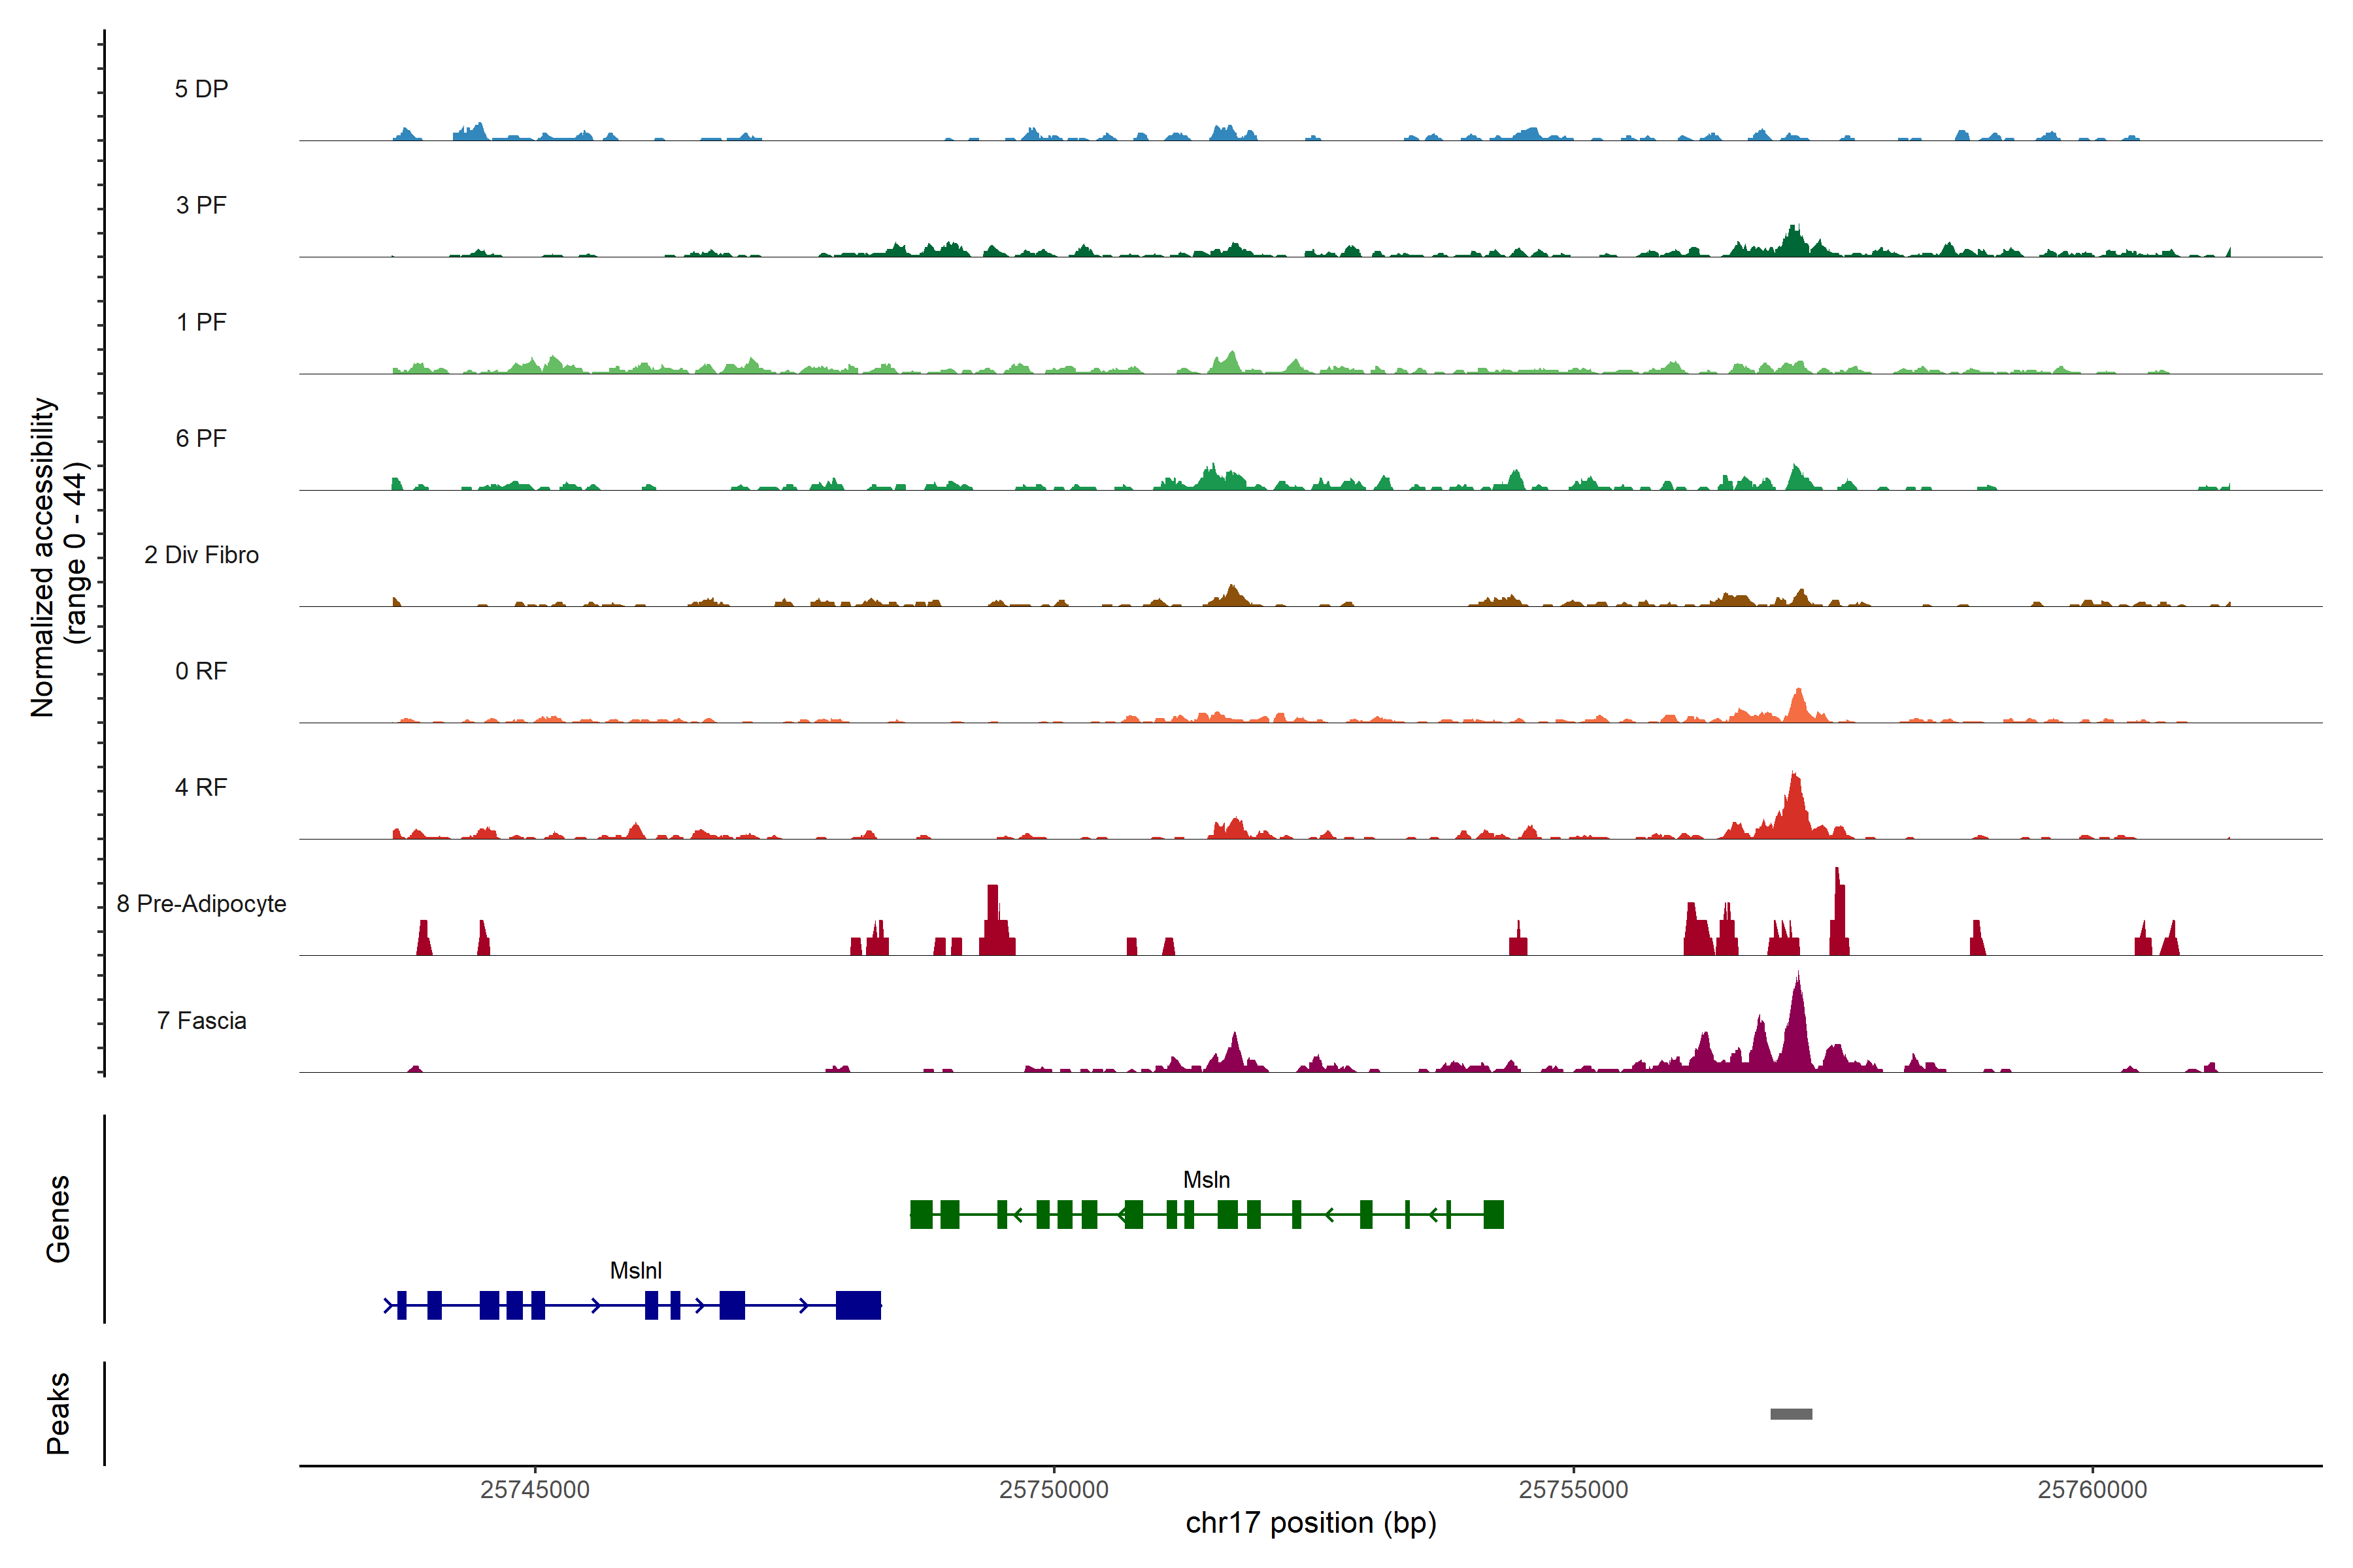
Task: Click the Msln gene label
Action: (x=1207, y=1180)
